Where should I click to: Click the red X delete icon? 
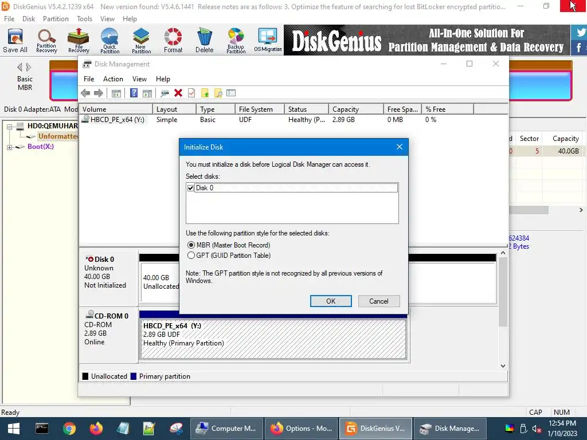click(x=178, y=93)
